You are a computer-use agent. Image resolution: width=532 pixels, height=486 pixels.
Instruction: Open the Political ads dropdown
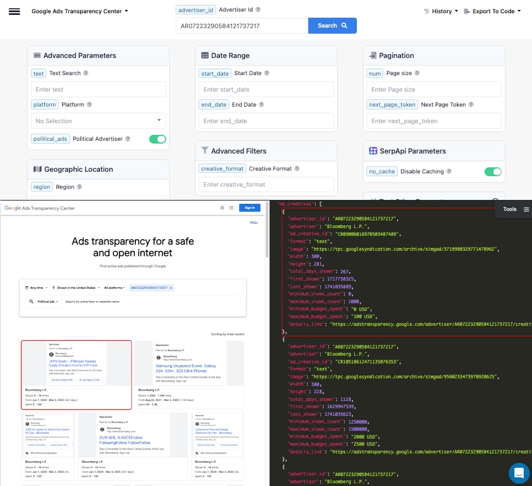[x=48, y=302]
